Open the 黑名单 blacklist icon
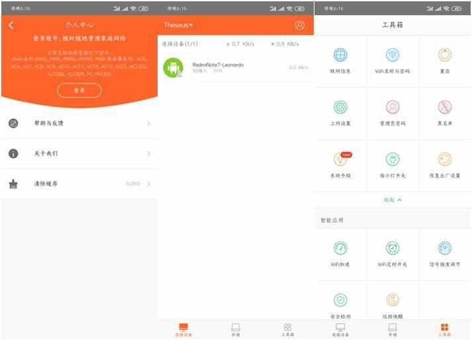472x341 pixels. [x=445, y=107]
